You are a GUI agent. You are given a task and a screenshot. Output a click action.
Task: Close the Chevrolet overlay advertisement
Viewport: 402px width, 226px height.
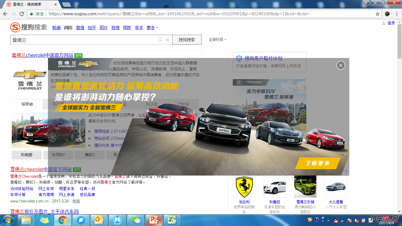tap(340, 65)
